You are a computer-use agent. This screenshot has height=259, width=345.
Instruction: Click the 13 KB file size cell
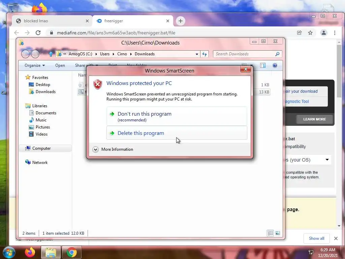tap(264, 92)
